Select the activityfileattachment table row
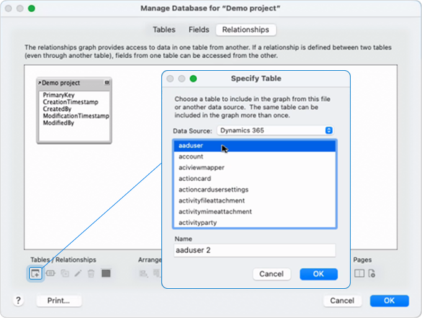422x318 pixels. (x=254, y=201)
